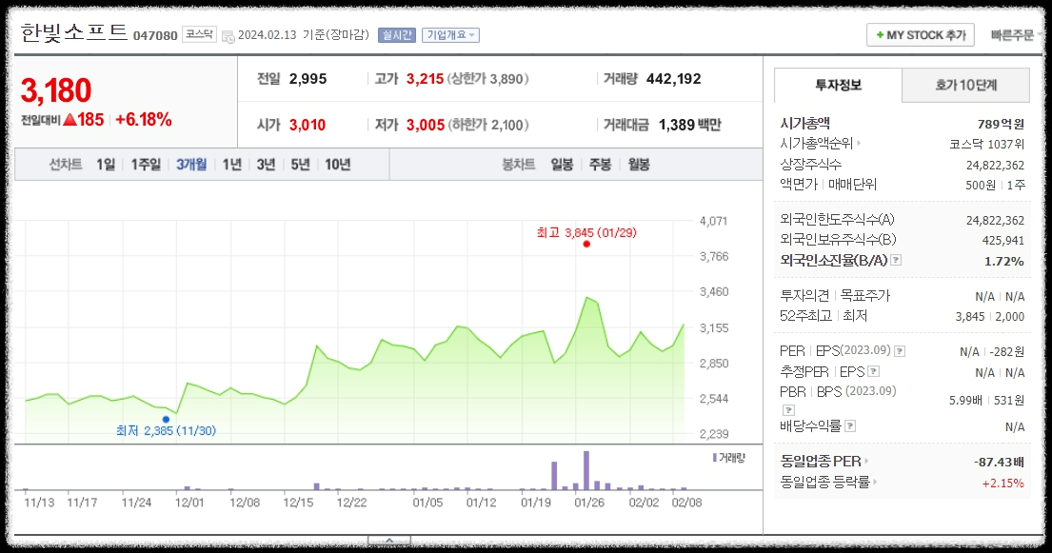Click the 시가 value 3,010
This screenshot has width=1052, height=553.
click(x=308, y=125)
